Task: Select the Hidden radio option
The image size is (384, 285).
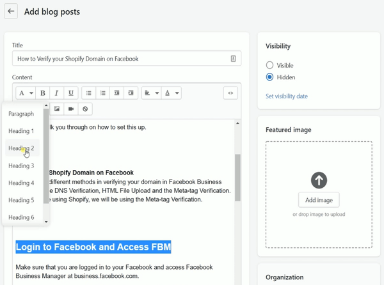Action: click(x=269, y=77)
